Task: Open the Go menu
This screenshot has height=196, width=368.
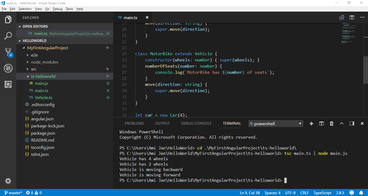Action: [x=47, y=9]
